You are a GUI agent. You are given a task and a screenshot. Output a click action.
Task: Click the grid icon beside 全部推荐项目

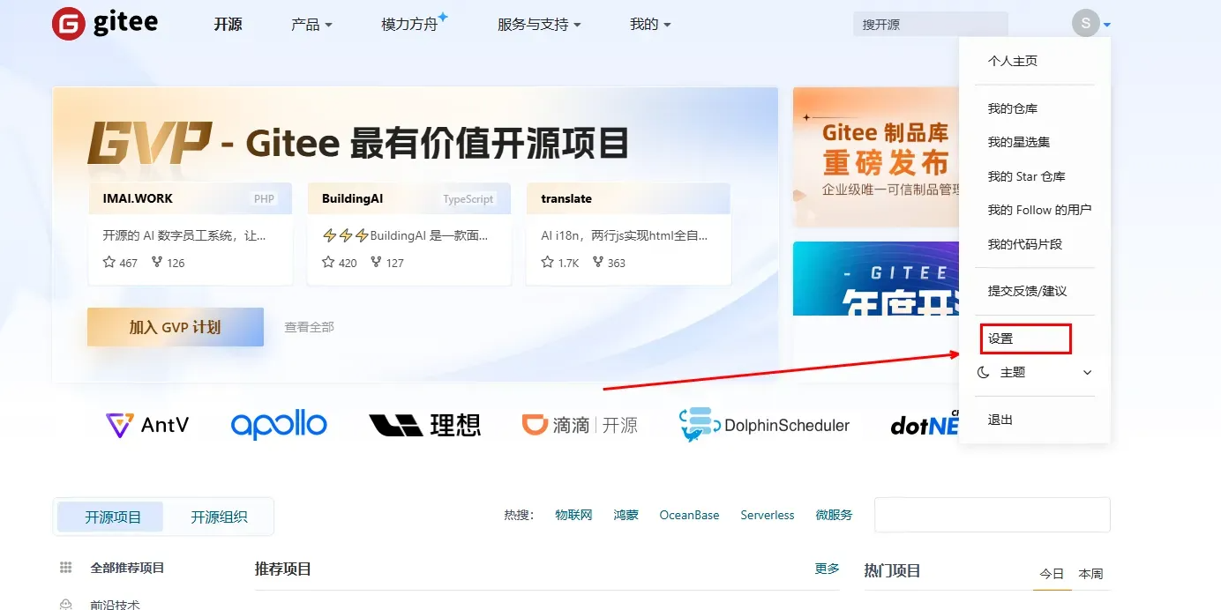pos(65,568)
